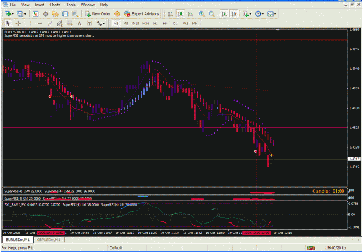Click the chart tabs scroll-left arrow
Image resolution: width=363 pixels, height=252 pixels.
click(x=353, y=240)
